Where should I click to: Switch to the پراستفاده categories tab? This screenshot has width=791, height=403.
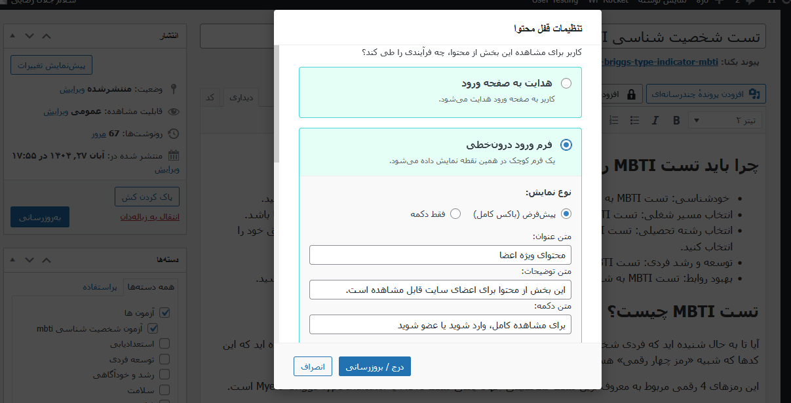point(100,287)
